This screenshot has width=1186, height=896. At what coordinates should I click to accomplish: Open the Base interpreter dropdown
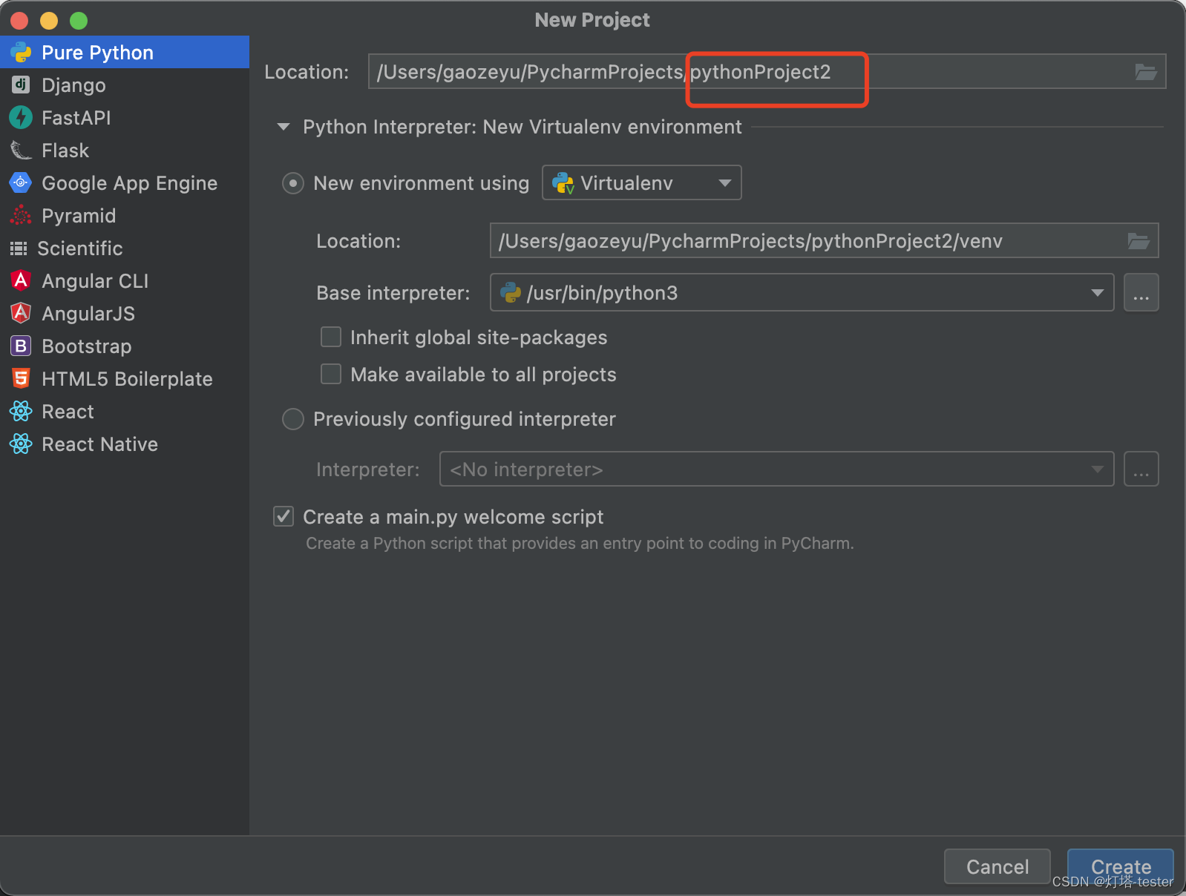(1097, 293)
